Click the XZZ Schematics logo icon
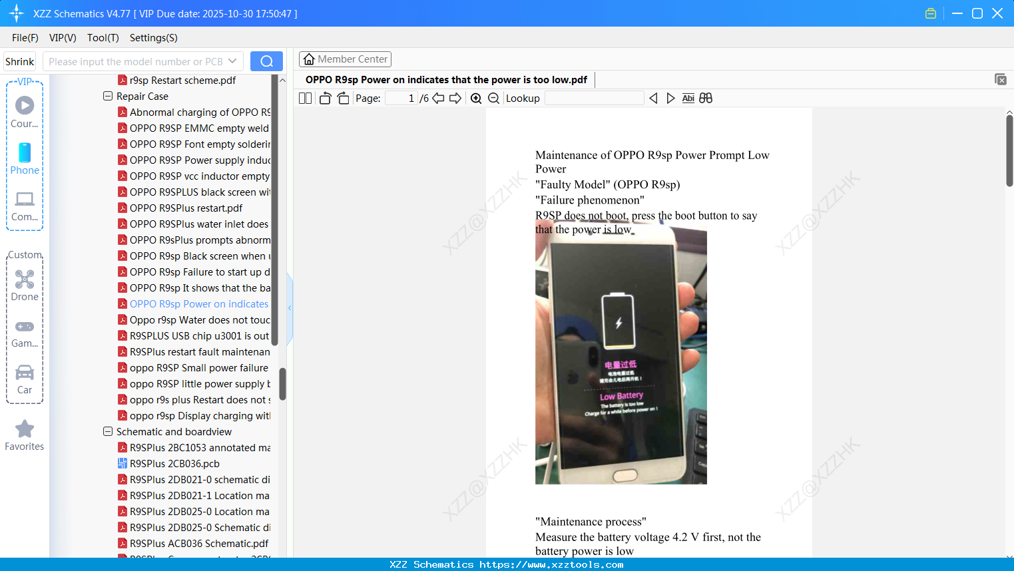 [x=17, y=13]
